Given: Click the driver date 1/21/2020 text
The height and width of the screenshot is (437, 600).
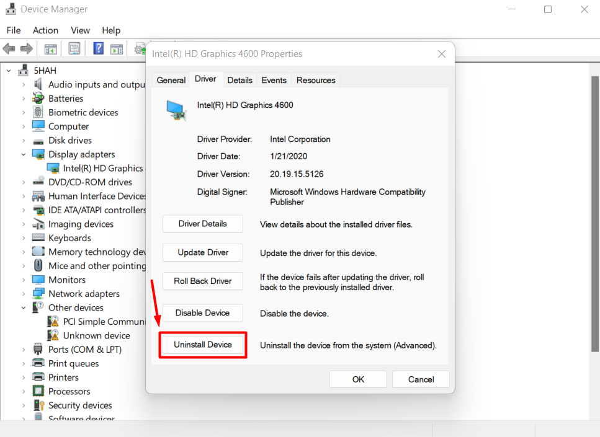Looking at the screenshot, I should point(289,156).
